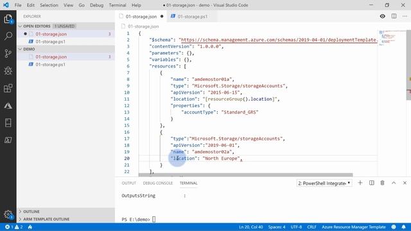Click the editor vertical scrollbar thumb

pyautogui.click(x=408, y=65)
